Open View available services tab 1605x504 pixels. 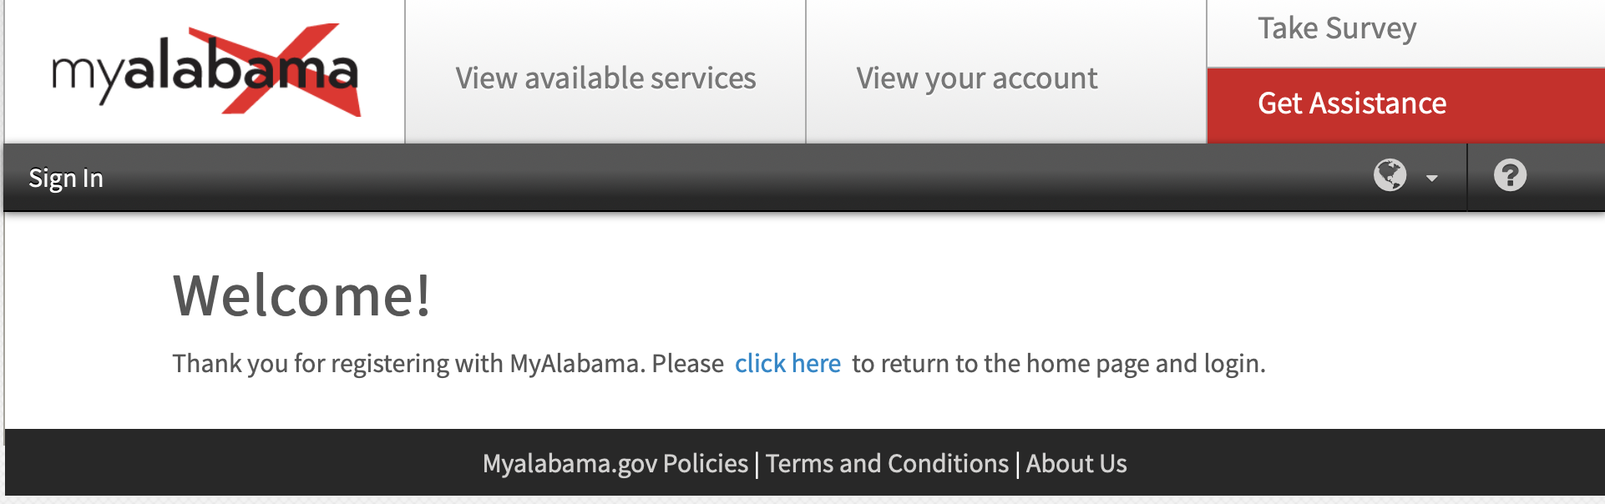point(605,78)
